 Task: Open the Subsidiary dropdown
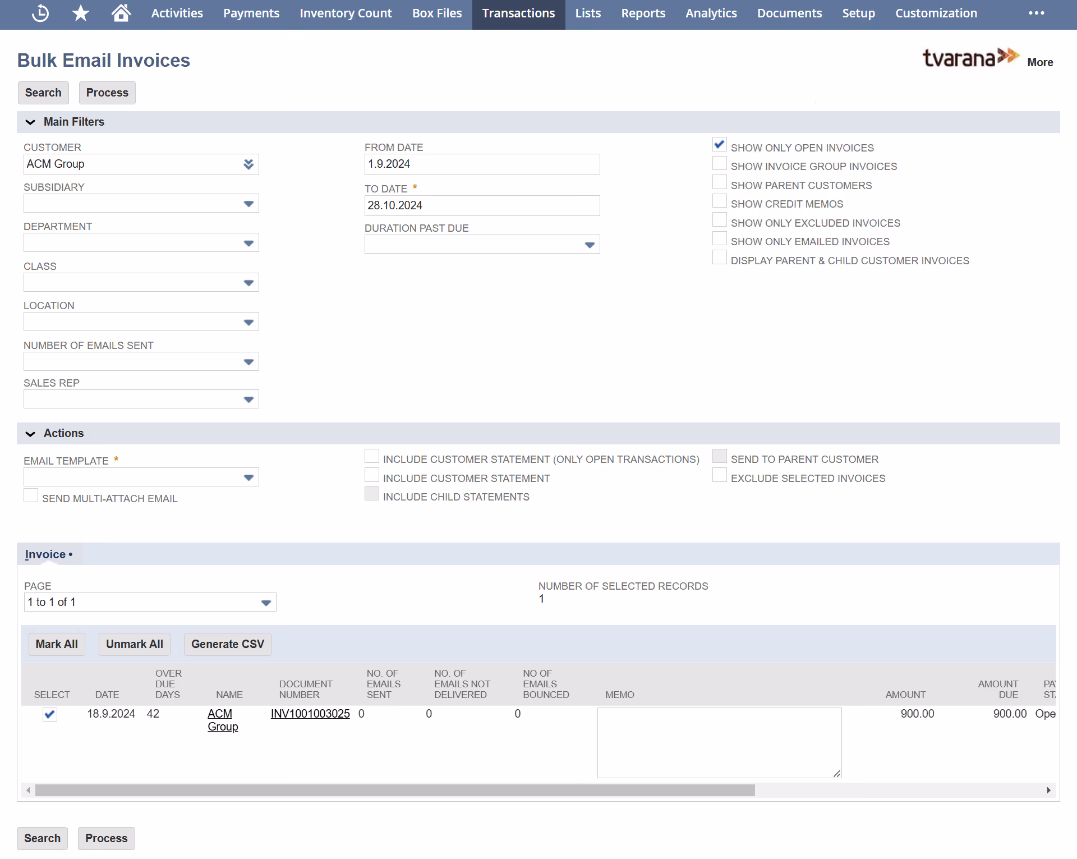[x=248, y=204]
